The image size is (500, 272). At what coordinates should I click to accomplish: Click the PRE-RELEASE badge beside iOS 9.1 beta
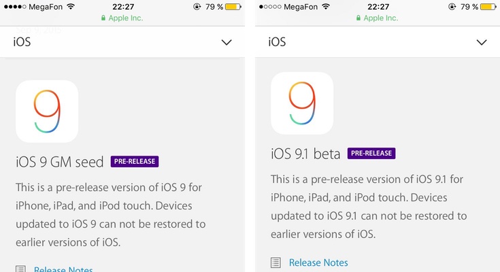coord(371,154)
